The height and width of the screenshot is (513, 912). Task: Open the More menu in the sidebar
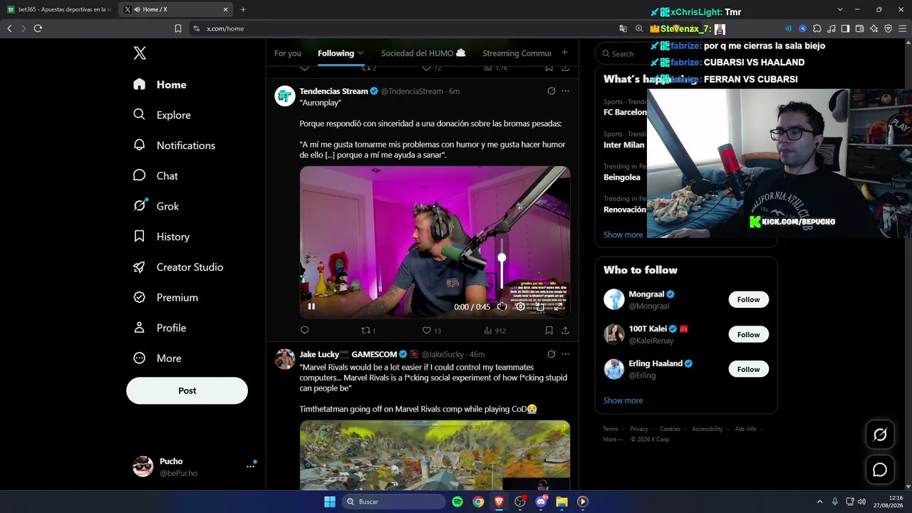157,358
